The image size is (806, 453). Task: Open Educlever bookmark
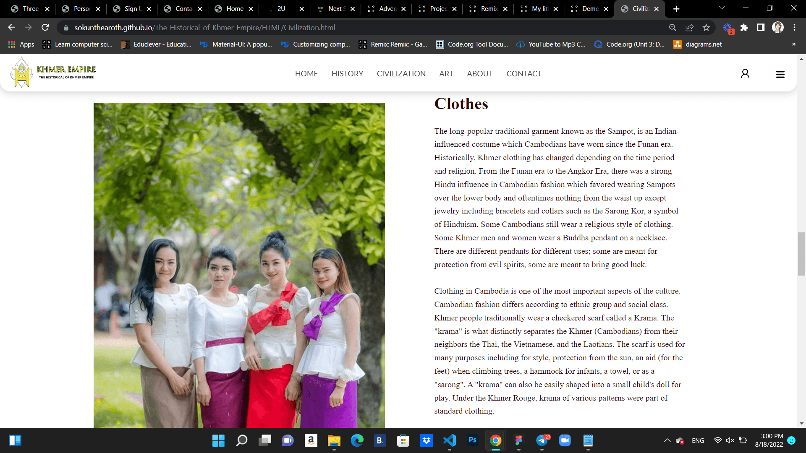click(x=156, y=44)
